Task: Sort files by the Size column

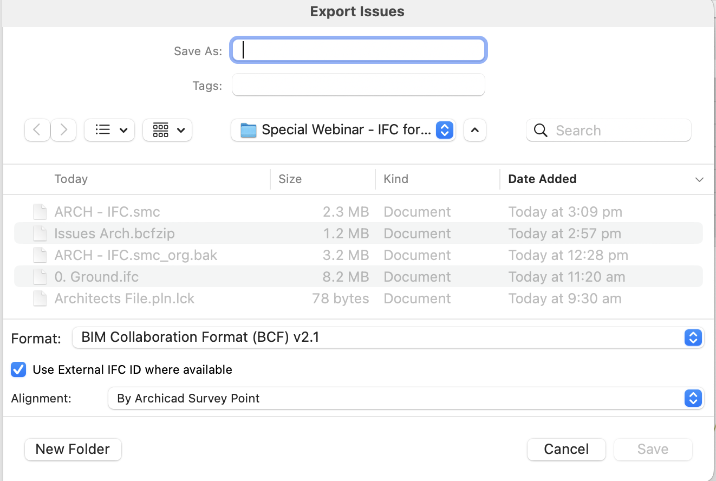Action: pos(290,179)
